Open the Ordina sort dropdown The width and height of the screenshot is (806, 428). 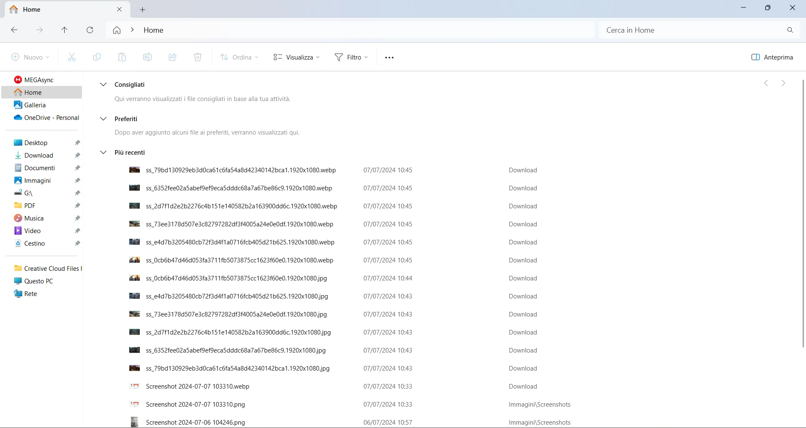coord(239,57)
